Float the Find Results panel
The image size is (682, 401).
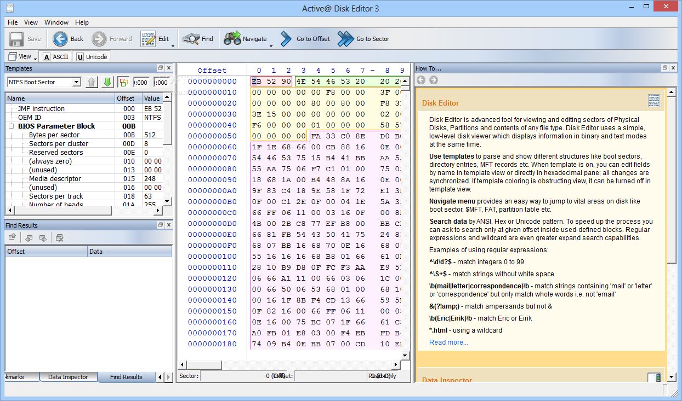(160, 225)
